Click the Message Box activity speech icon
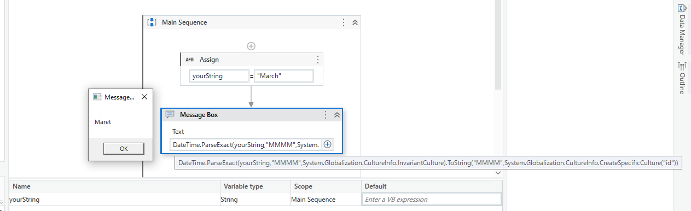The height and width of the screenshot is (211, 691). (170, 115)
